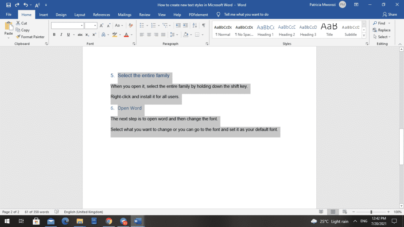Switch to the Insert tab
Screen dimensions: 404x227
[x=43, y=15]
